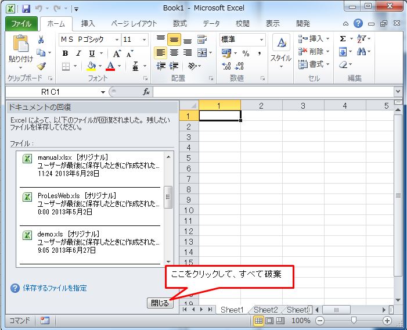Open the Excel help question mark
407x330 pixels.
pyautogui.click(x=358, y=24)
